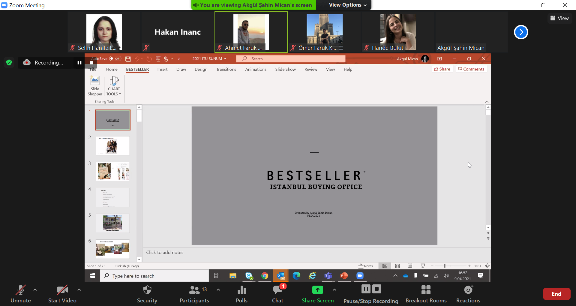Open Comments pane in PowerPoint
The image size is (576, 306).
pyautogui.click(x=471, y=69)
